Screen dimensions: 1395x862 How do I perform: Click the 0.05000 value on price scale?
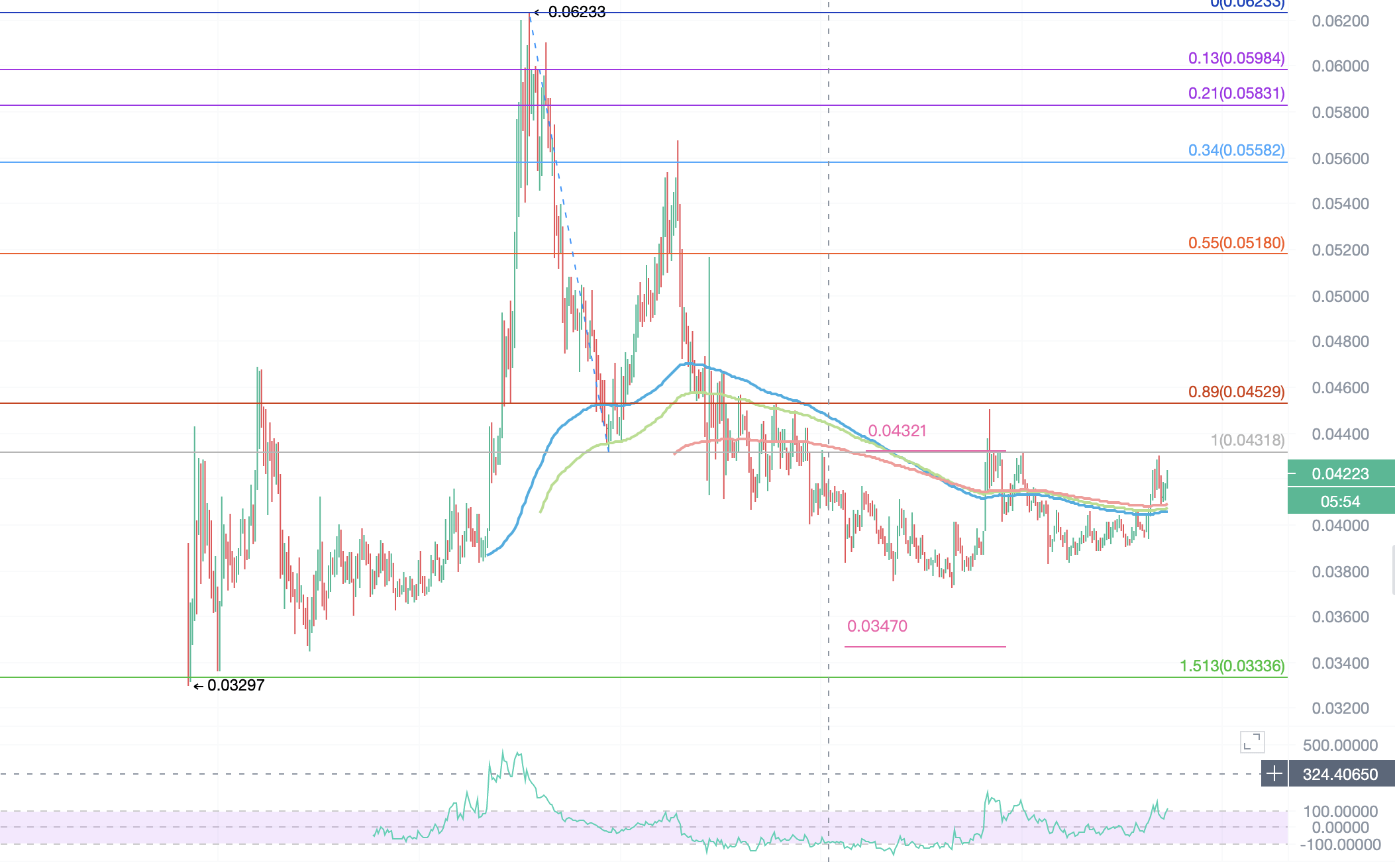click(1340, 297)
